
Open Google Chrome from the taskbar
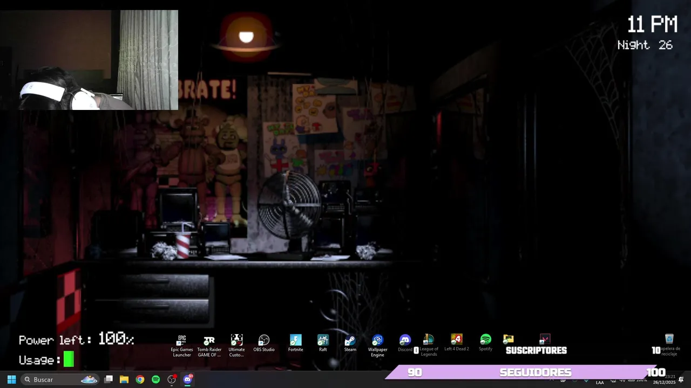(x=140, y=379)
